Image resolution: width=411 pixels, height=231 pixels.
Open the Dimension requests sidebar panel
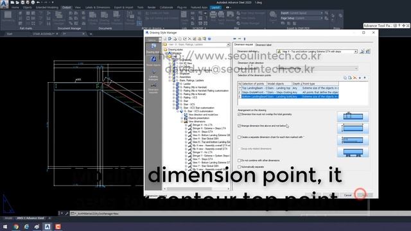point(153,88)
